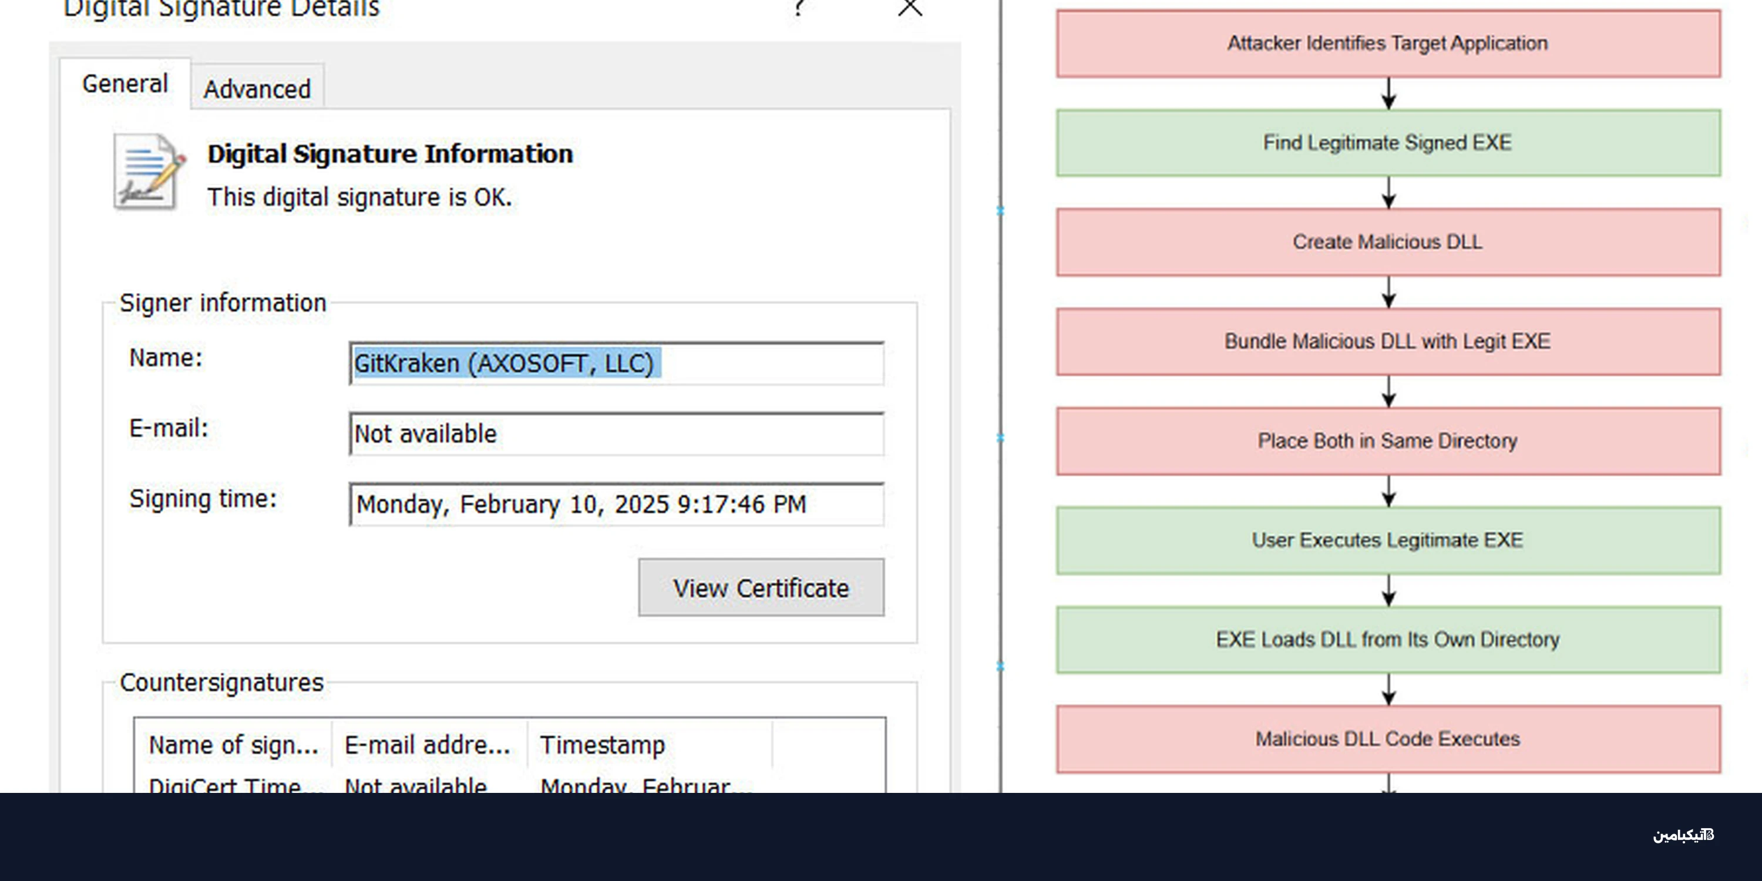Click the User Executes Legitimate EXE box
The height and width of the screenshot is (881, 1762).
point(1387,540)
